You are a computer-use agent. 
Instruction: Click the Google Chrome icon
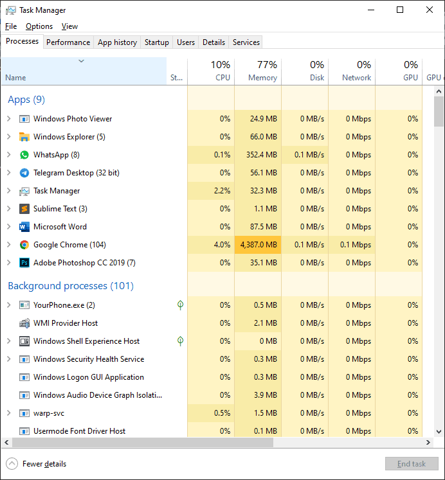click(x=24, y=245)
